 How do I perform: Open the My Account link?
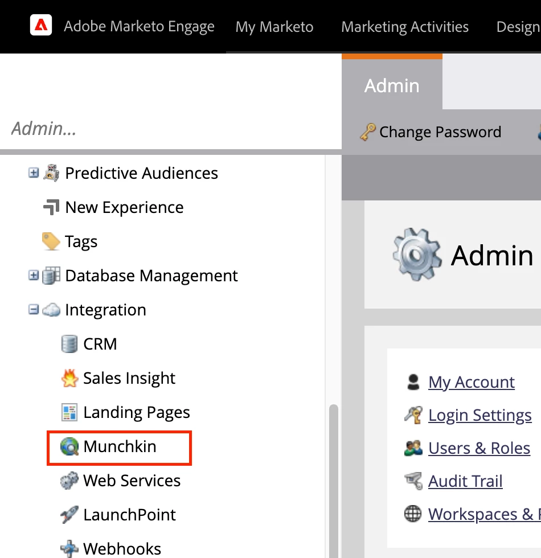click(x=472, y=383)
